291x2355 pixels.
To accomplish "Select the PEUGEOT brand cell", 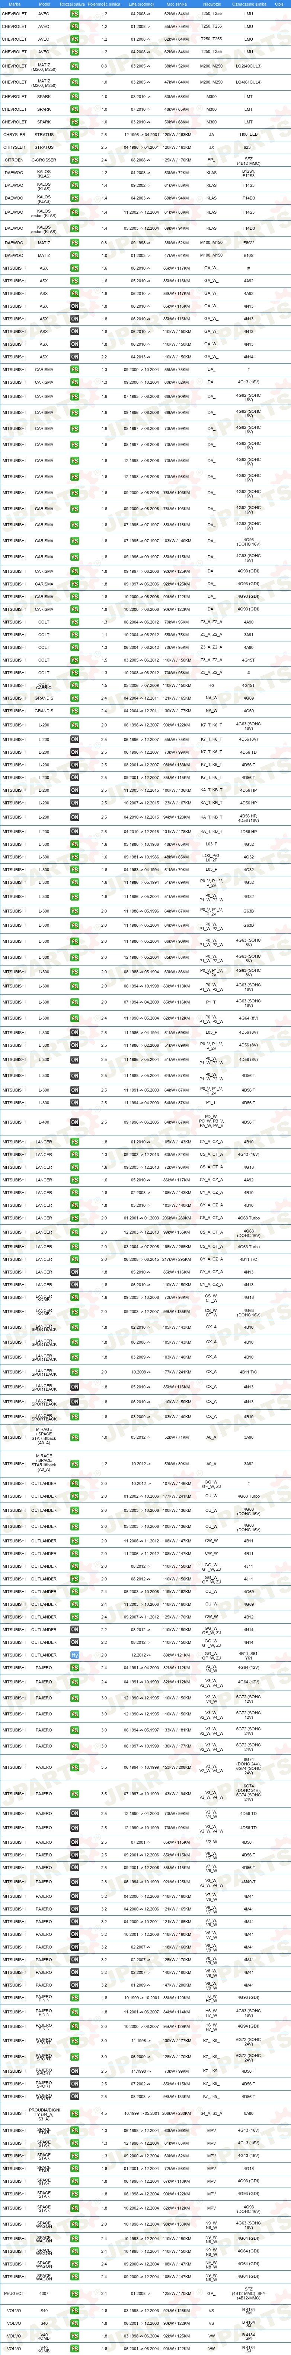I will (x=15, y=2294).
